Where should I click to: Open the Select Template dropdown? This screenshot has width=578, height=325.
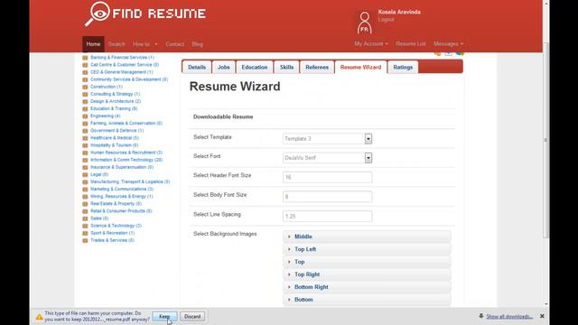point(327,138)
